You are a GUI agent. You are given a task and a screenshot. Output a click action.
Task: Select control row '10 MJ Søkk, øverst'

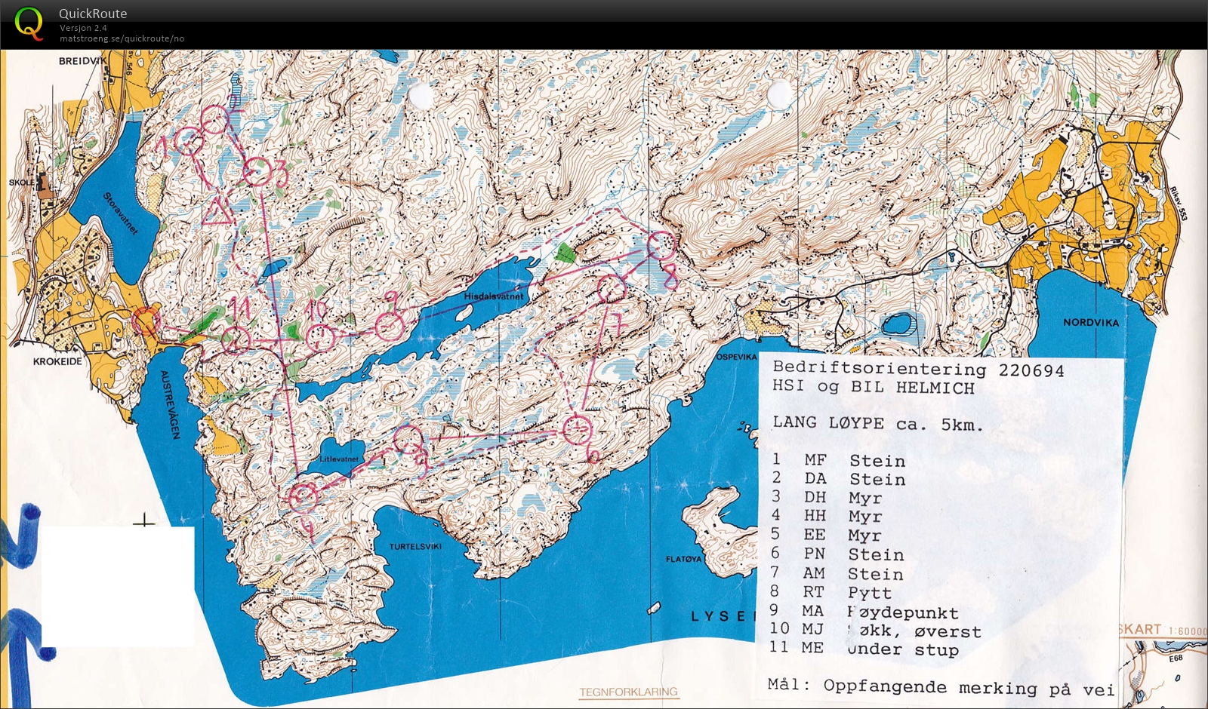click(876, 630)
